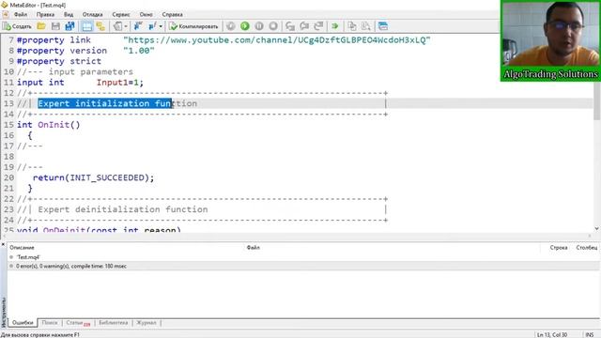Click the Описание column header
This screenshot has width=601, height=338.
pyautogui.click(x=22, y=248)
